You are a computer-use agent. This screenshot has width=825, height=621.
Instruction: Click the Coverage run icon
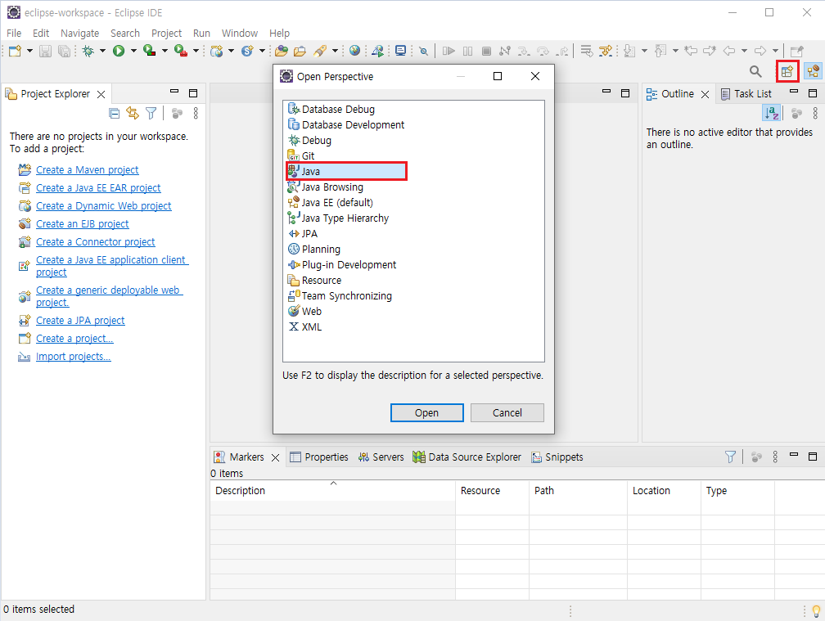click(150, 51)
